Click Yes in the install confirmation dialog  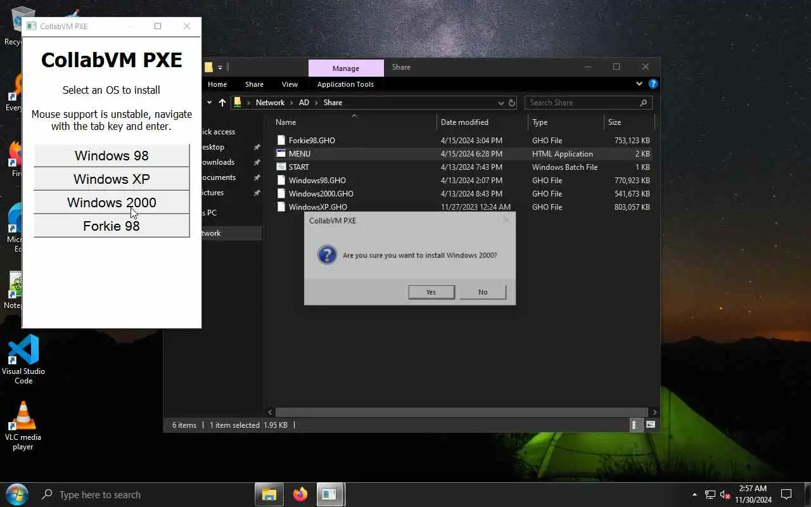431,292
